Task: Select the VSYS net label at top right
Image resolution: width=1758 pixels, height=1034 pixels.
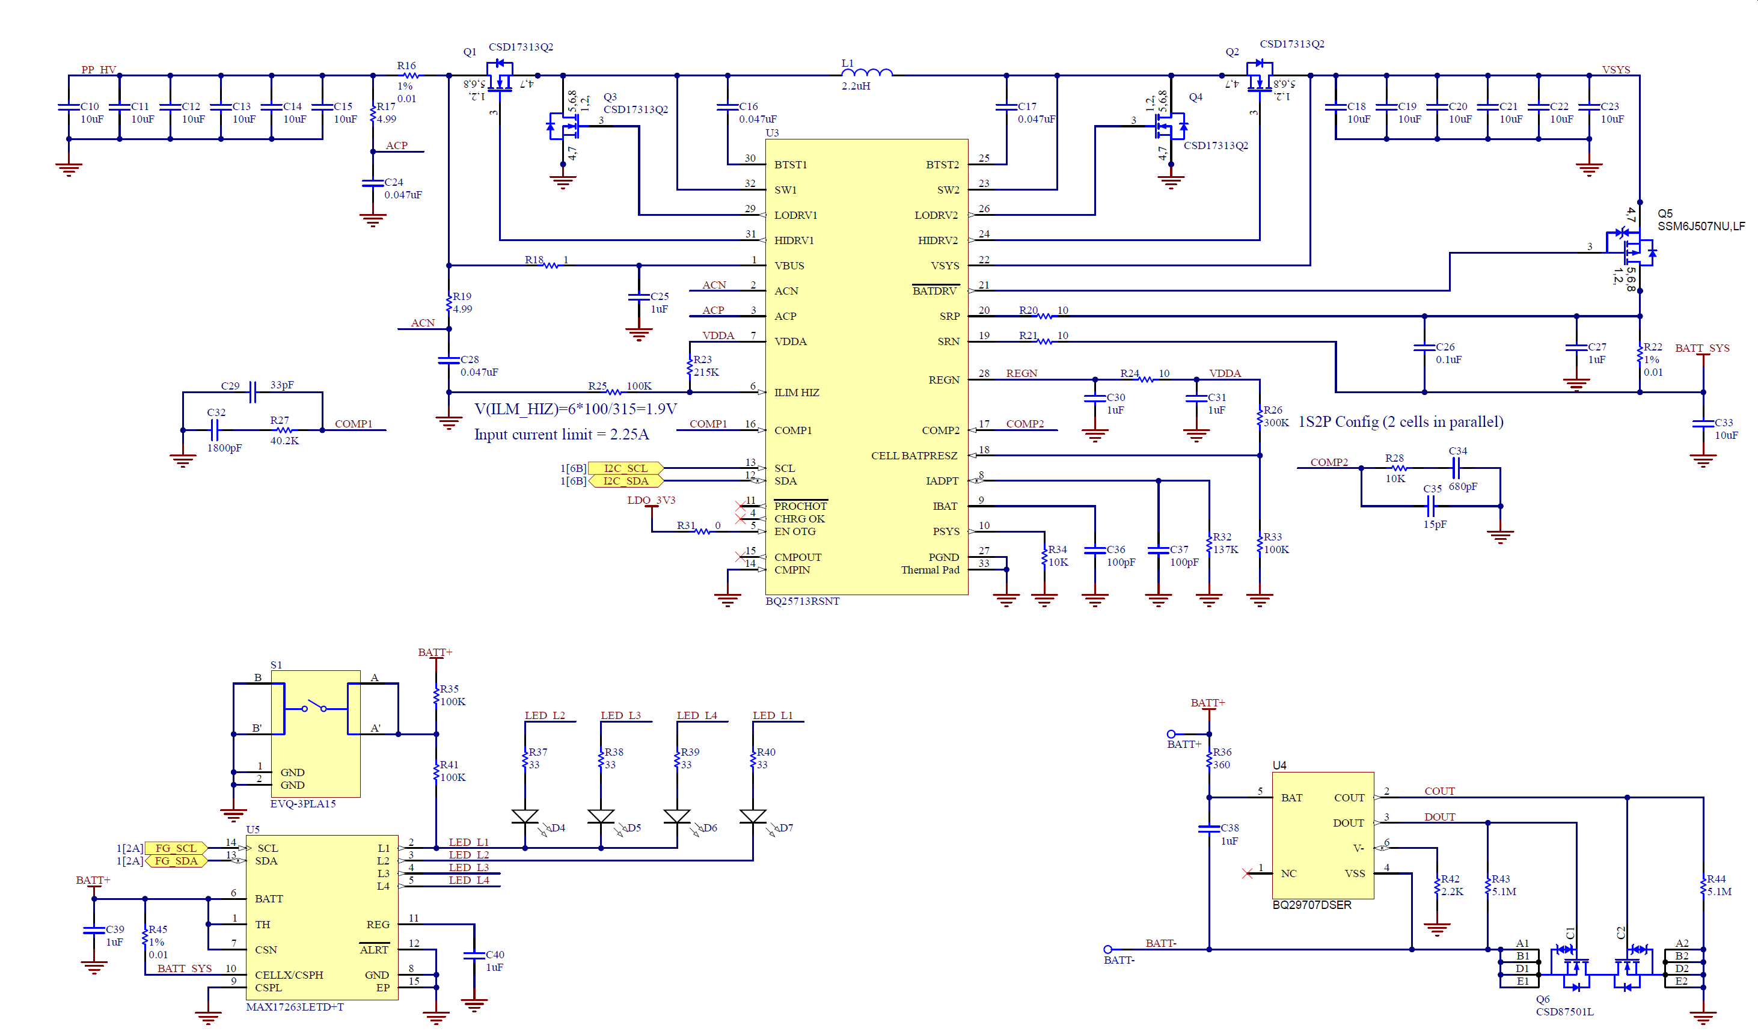Action: pyautogui.click(x=1616, y=69)
